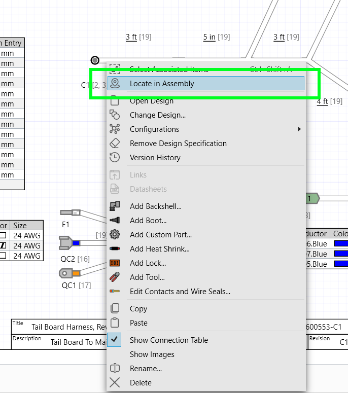This screenshot has width=348, height=393.
Task: Choose Edit Contacts and Wire Seals...
Action: pyautogui.click(x=206, y=291)
